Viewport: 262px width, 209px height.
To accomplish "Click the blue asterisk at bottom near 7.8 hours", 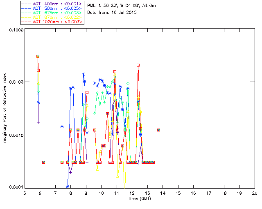I will pos(68,186).
